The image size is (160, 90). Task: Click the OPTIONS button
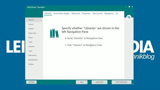(x=31, y=82)
